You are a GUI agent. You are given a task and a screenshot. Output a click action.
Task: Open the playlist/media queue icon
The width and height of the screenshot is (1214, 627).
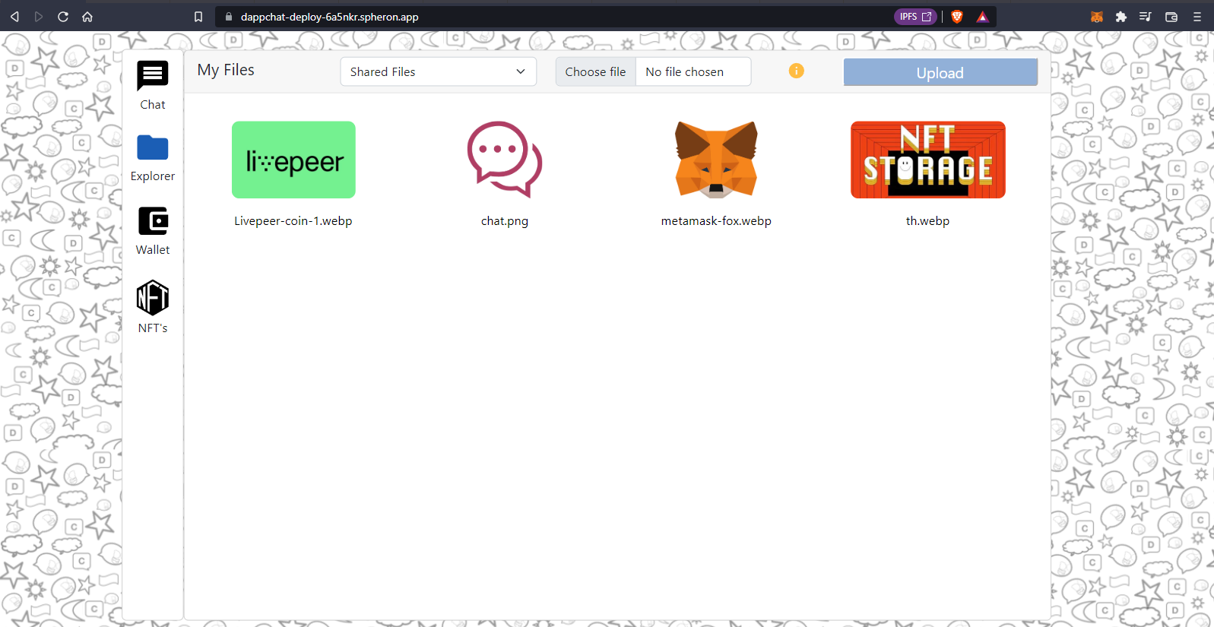pyautogui.click(x=1146, y=17)
